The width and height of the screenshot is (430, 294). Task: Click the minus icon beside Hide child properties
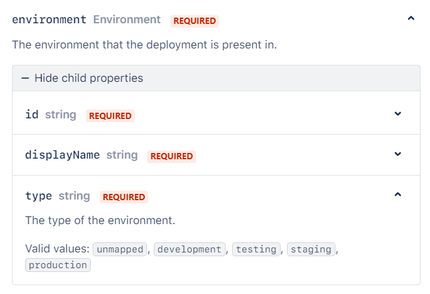pyautogui.click(x=25, y=78)
